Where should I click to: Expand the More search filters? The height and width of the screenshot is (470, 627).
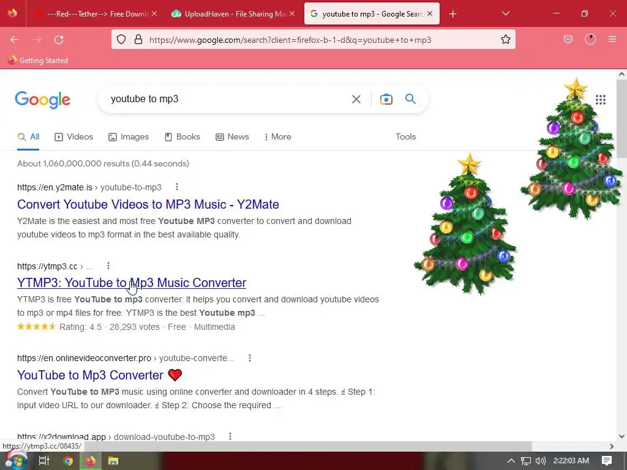pos(277,136)
